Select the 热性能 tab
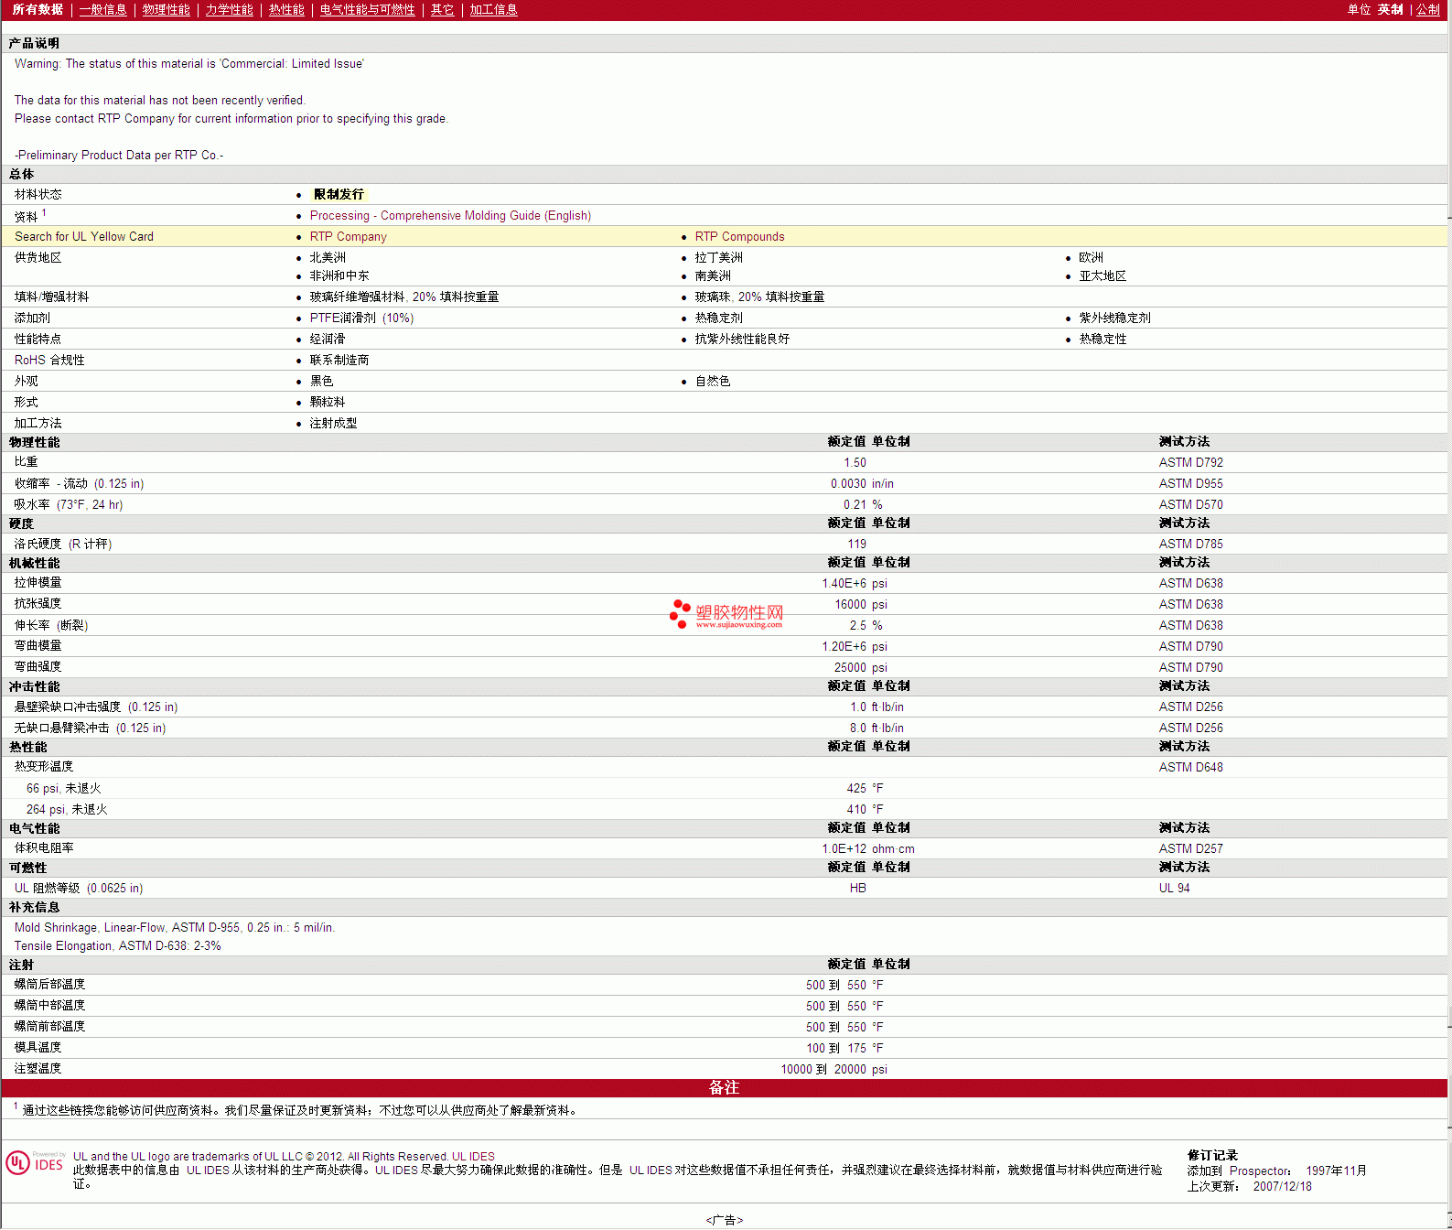The image size is (1452, 1230). click(x=286, y=10)
